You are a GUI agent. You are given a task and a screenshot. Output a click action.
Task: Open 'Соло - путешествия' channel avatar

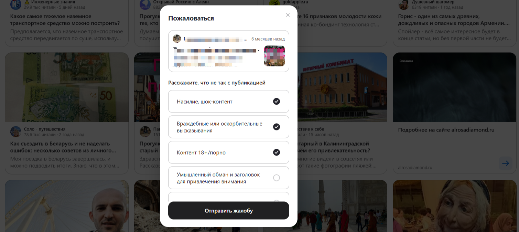click(15, 132)
